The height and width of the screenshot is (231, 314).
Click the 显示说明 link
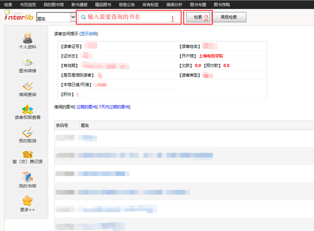(89, 34)
